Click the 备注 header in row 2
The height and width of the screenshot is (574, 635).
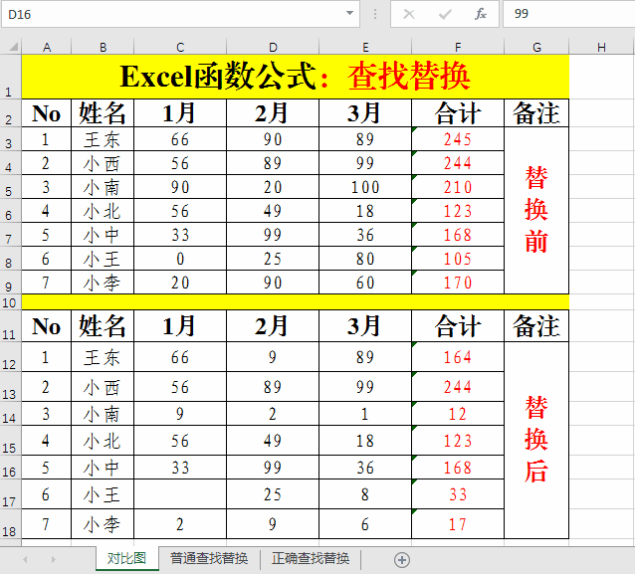point(536,113)
